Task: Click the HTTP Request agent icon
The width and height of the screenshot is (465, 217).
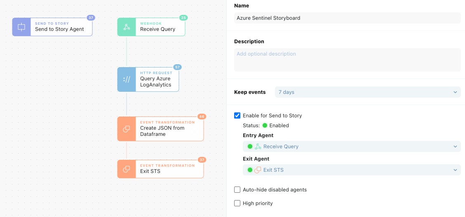Action: tap(127, 79)
